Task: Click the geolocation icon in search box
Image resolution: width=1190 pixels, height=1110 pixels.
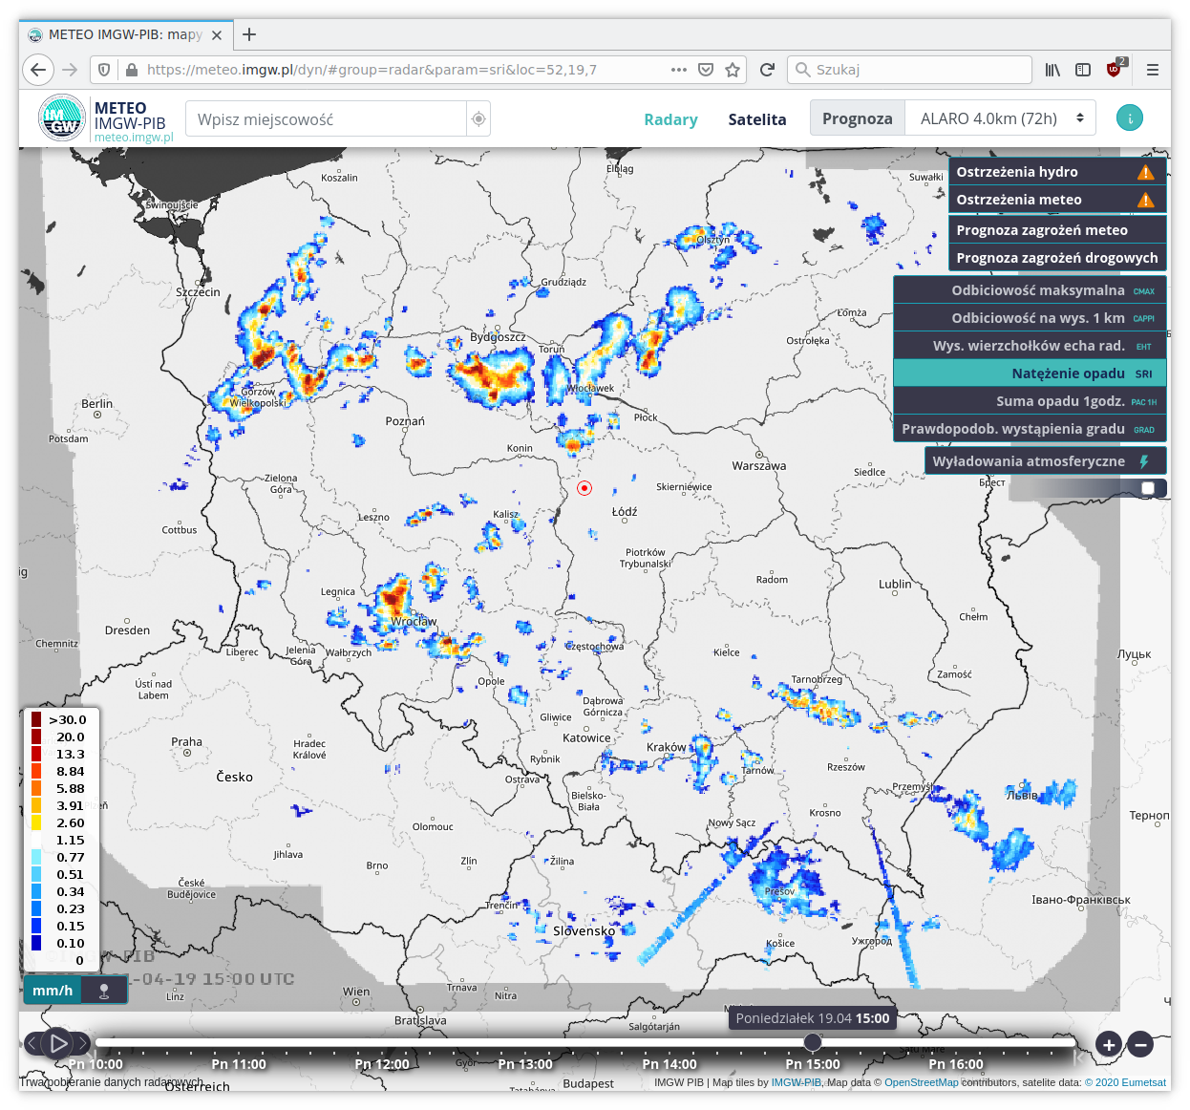Action: point(478,119)
